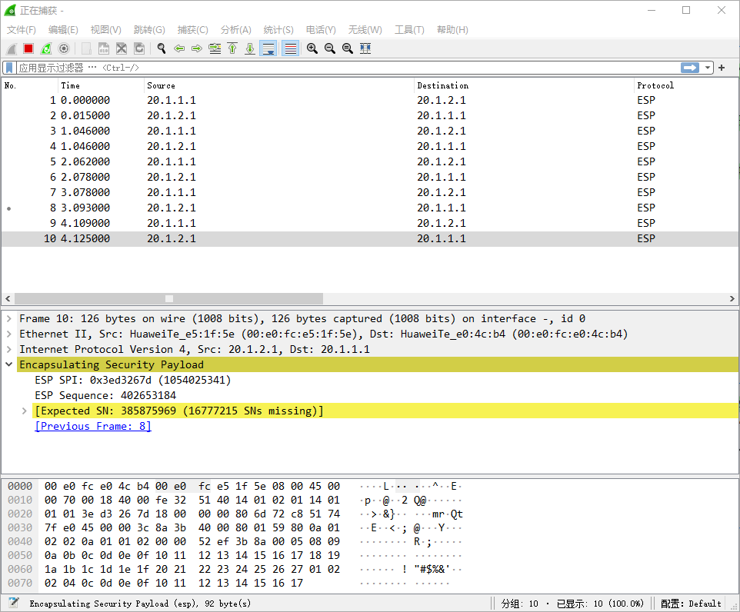
Task: Open expert information status bar icon
Action: pos(14,603)
